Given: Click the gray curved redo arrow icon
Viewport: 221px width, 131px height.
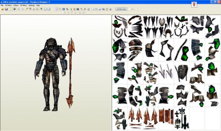Looking at the screenshot, I should point(88,9).
